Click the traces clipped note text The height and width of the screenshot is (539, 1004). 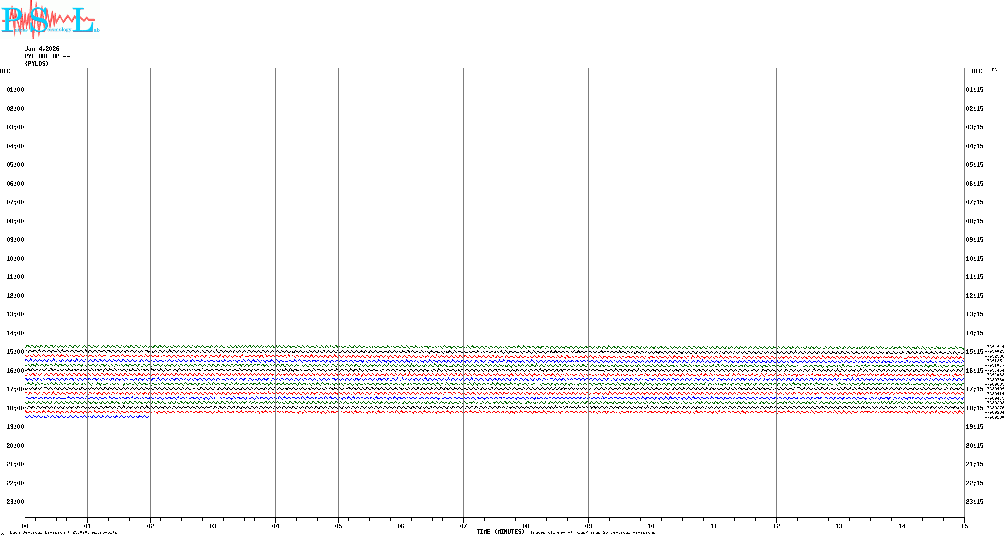coord(592,533)
